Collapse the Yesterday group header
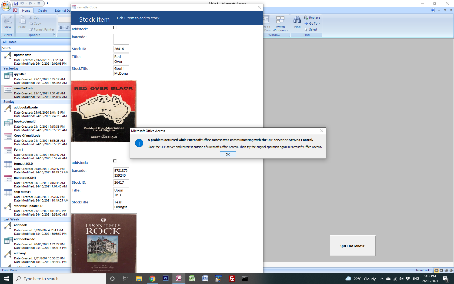This screenshot has width=454, height=284. [36, 68]
